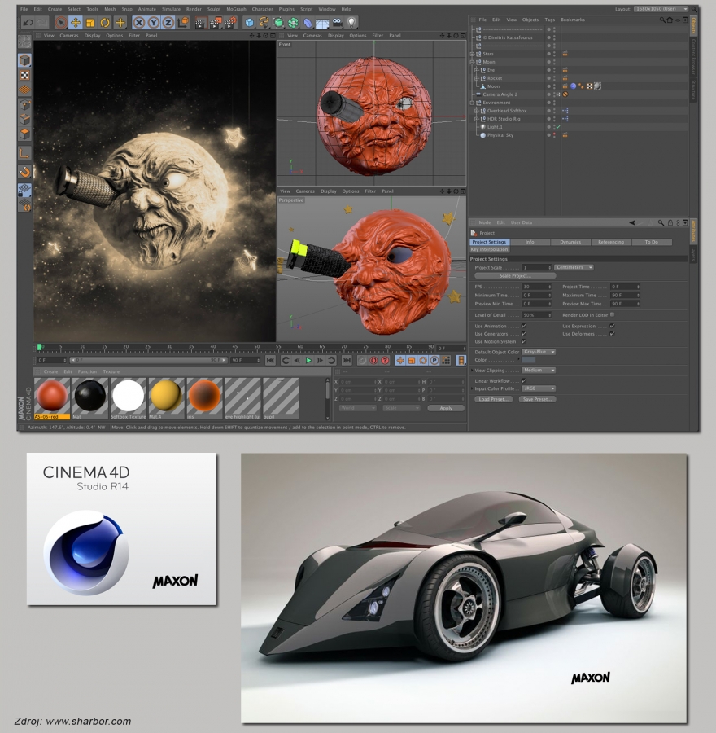
Task: Click Apply in the Coordinates panel
Action: point(446,408)
